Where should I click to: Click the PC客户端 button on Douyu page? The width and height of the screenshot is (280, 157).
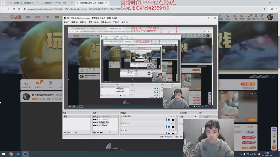tap(248, 84)
